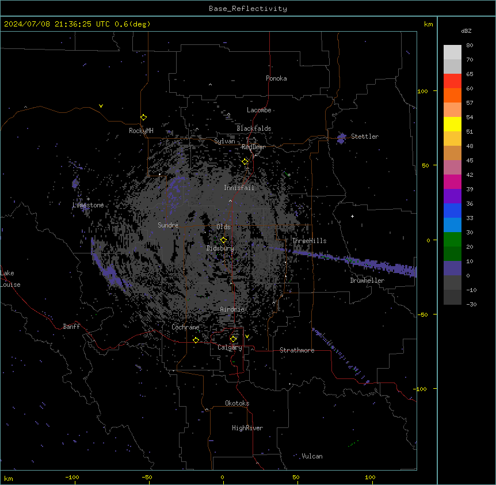Click the Stettler city label

[365, 137]
